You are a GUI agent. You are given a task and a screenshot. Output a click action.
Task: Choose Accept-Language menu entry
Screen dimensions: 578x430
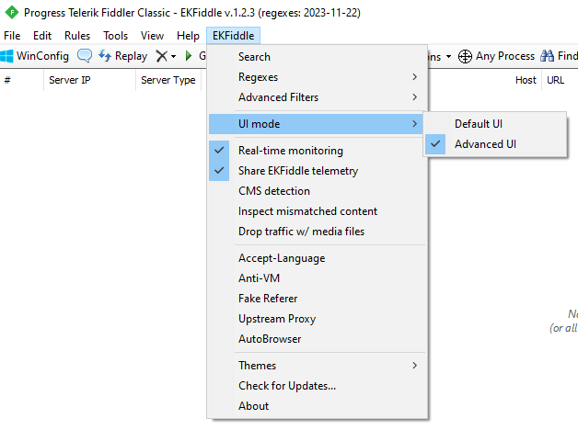coord(318,258)
